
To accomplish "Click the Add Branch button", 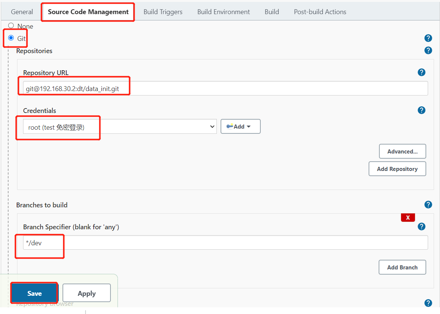I will pos(402,267).
